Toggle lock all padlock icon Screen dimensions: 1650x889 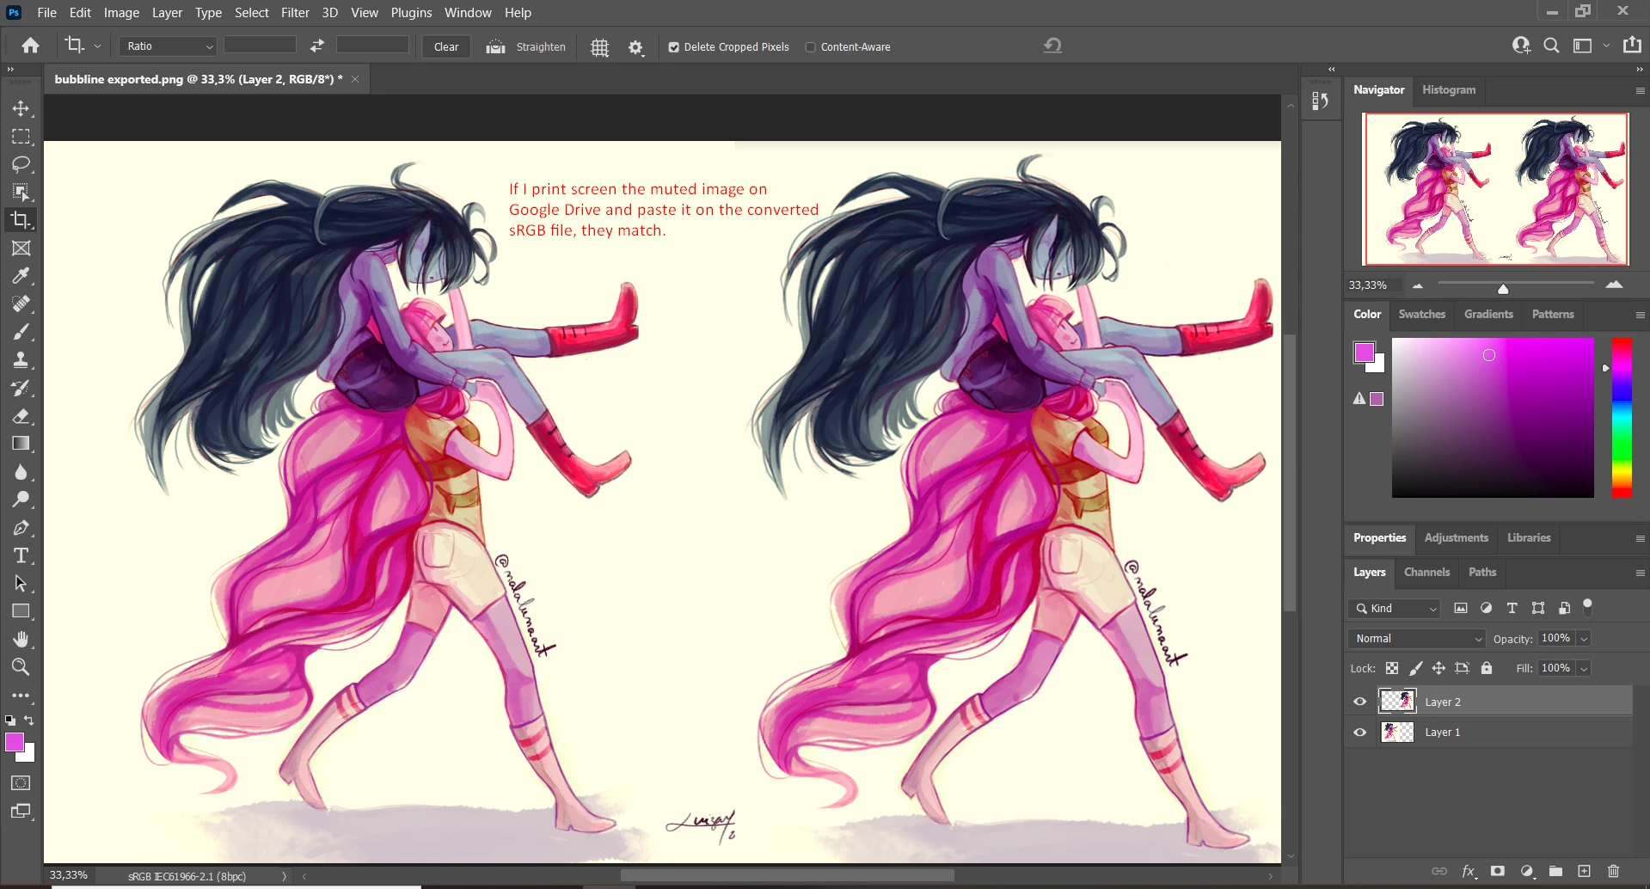[1487, 668]
